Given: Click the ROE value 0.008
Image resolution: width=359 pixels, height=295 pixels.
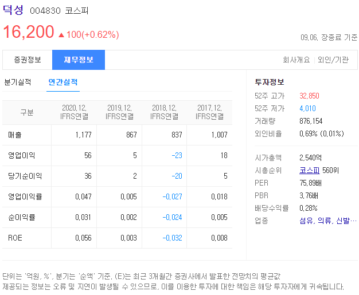Looking at the screenshot, I should tap(219, 238).
